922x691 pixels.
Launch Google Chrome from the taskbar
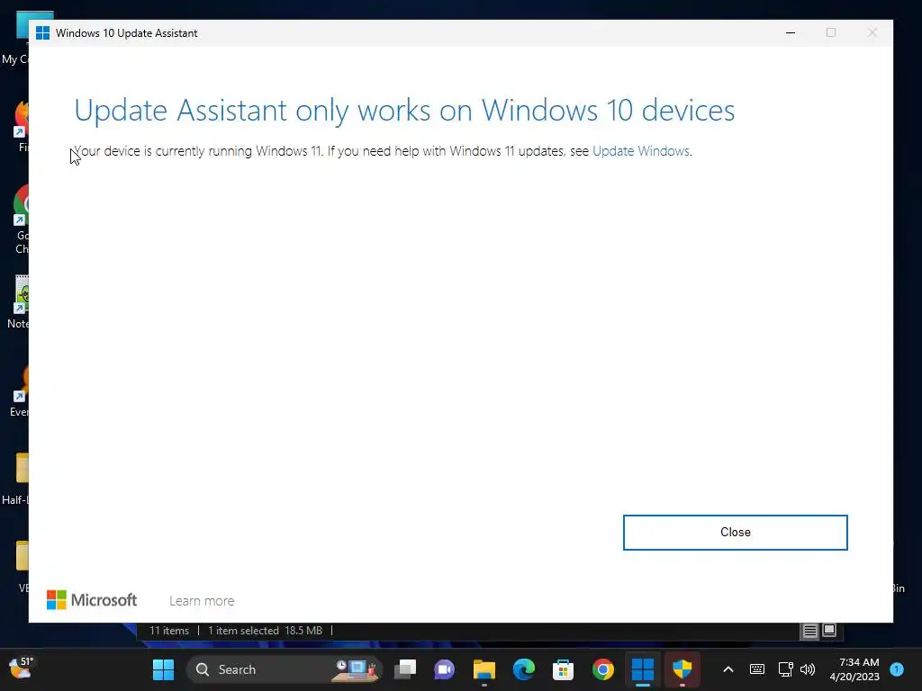tap(602, 669)
